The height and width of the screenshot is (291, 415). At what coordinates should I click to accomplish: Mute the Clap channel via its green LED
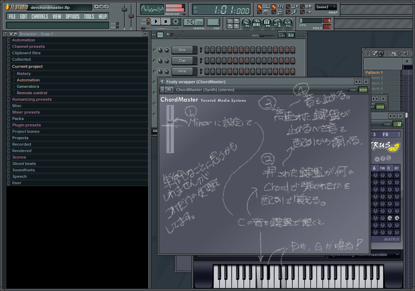pos(154,61)
